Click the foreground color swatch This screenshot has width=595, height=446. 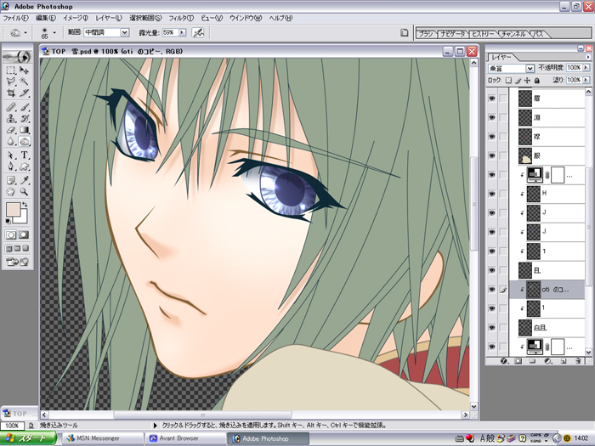pos(13,209)
